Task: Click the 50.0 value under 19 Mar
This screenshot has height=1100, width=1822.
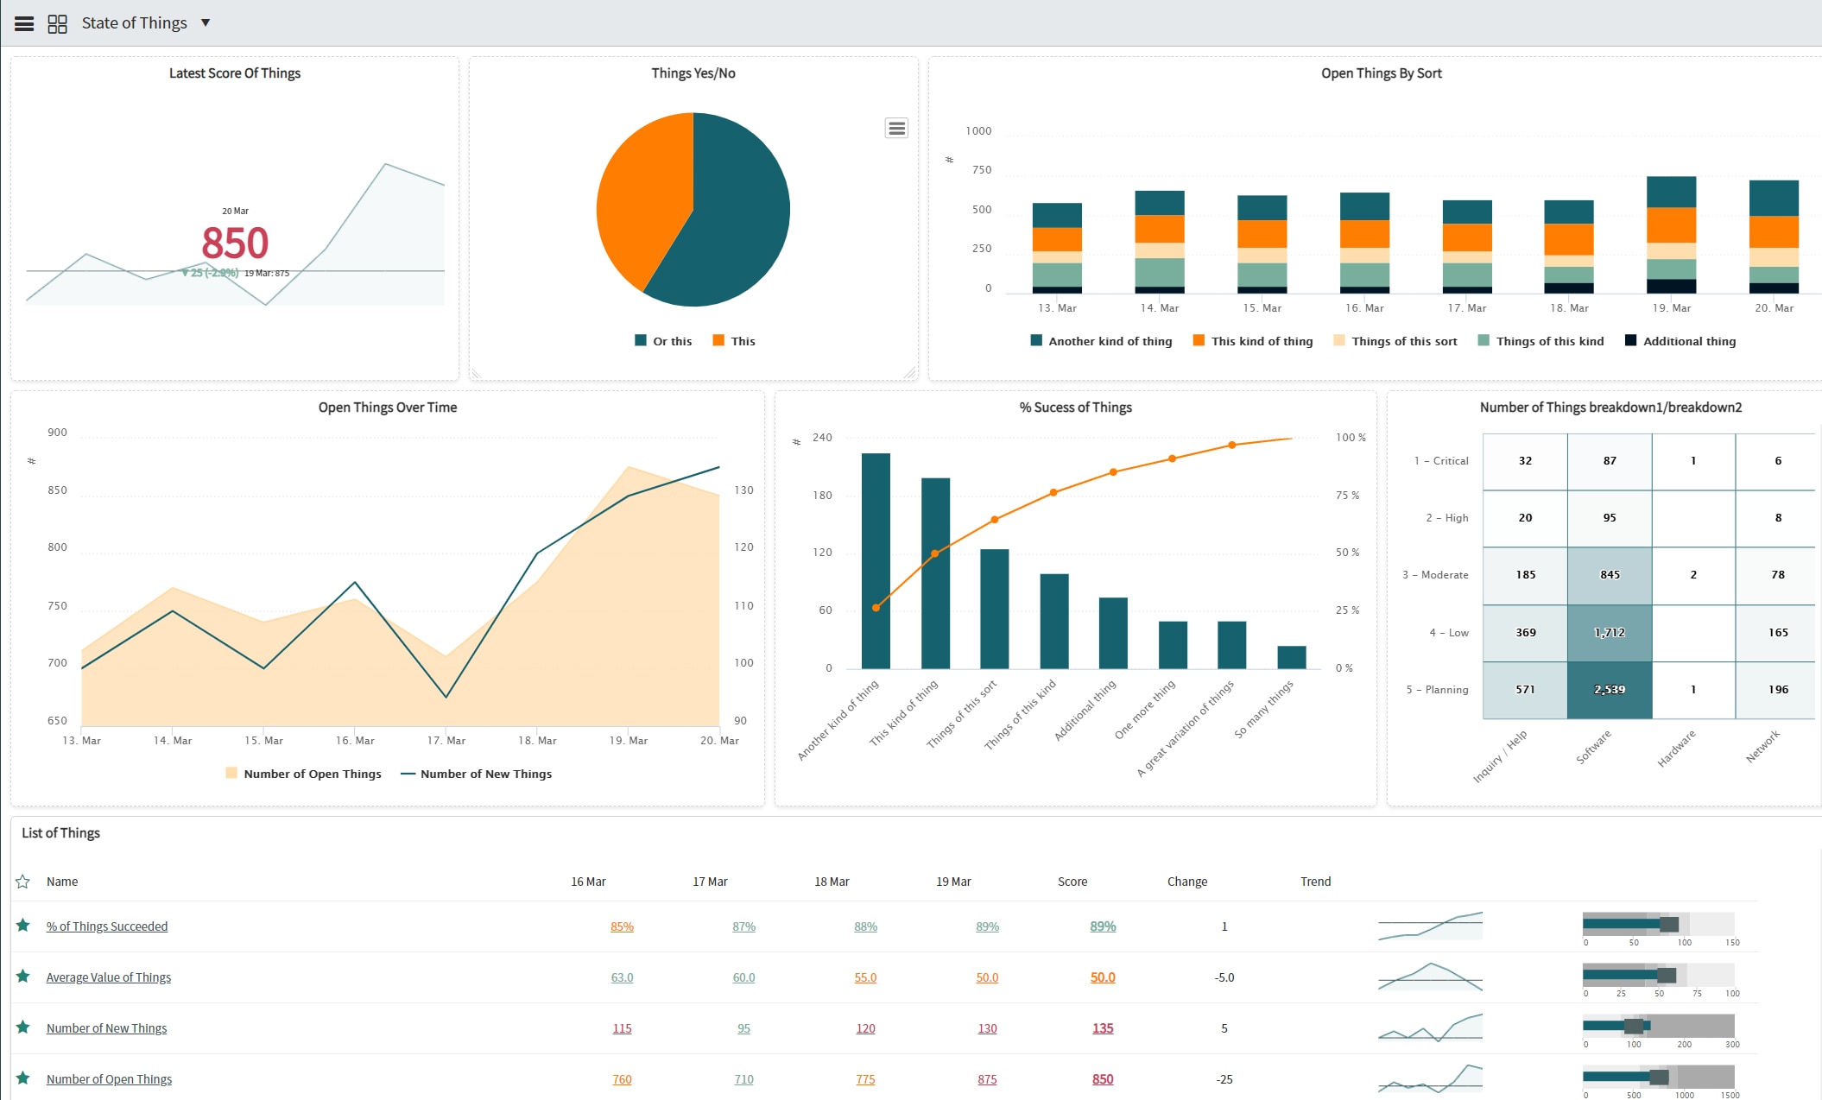Action: [986, 977]
